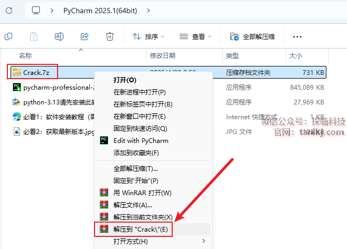Expand chevron after PyCharm 2025.1(64bit) breadcrumb
The width and height of the screenshot is (347, 249).
coord(148,11)
